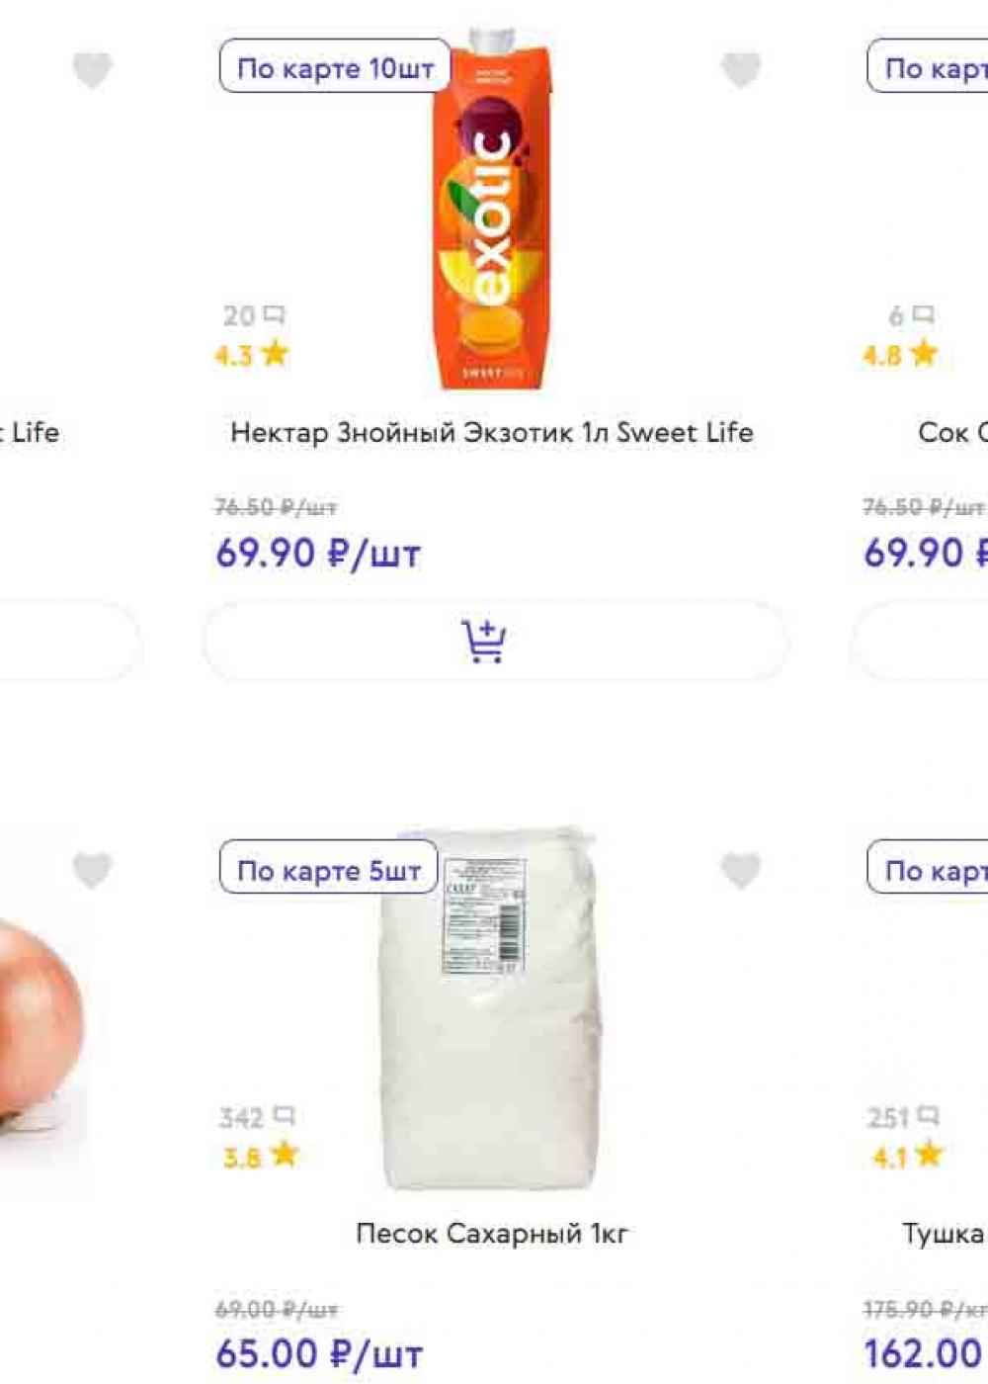Viewport: 988px width, 1384px height.
Task: View 251 reviews comment icon on Тушка
Action: point(927,1117)
